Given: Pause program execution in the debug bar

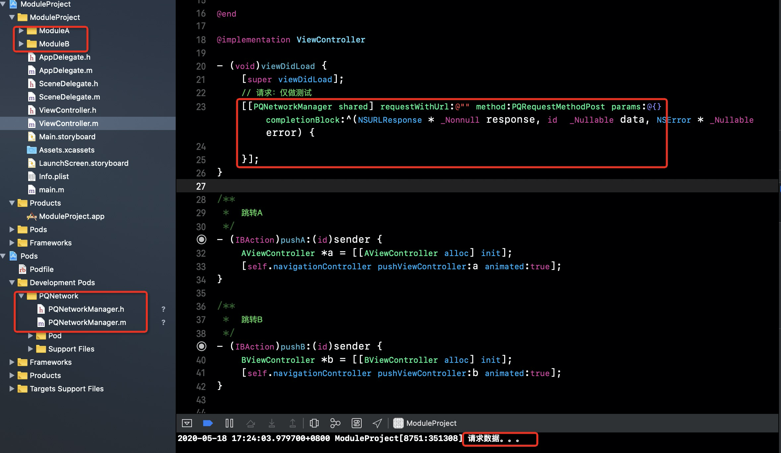Looking at the screenshot, I should [229, 423].
